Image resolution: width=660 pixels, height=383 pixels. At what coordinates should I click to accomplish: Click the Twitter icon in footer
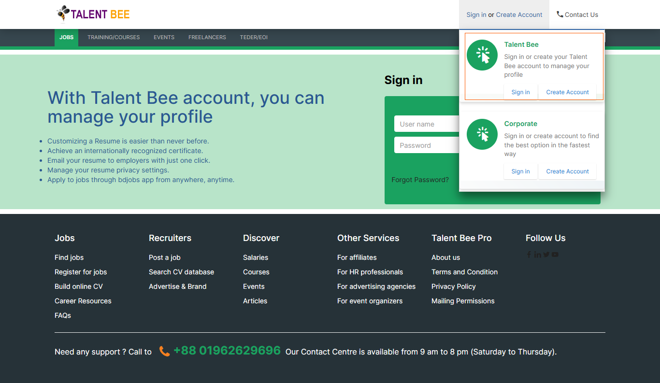coord(546,255)
